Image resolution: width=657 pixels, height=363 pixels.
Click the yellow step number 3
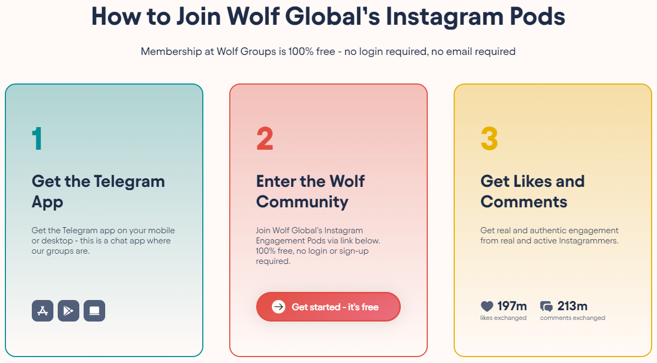[x=489, y=139]
